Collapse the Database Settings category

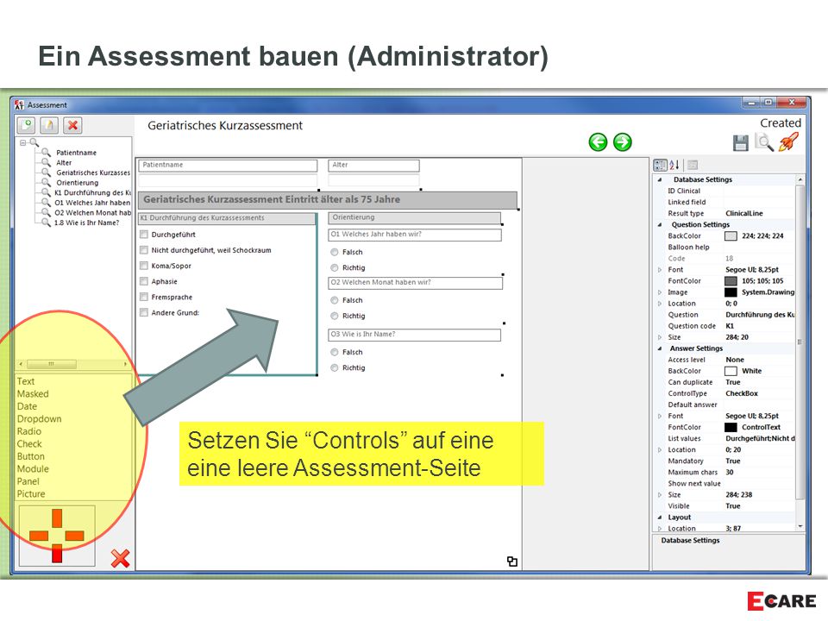click(x=660, y=179)
